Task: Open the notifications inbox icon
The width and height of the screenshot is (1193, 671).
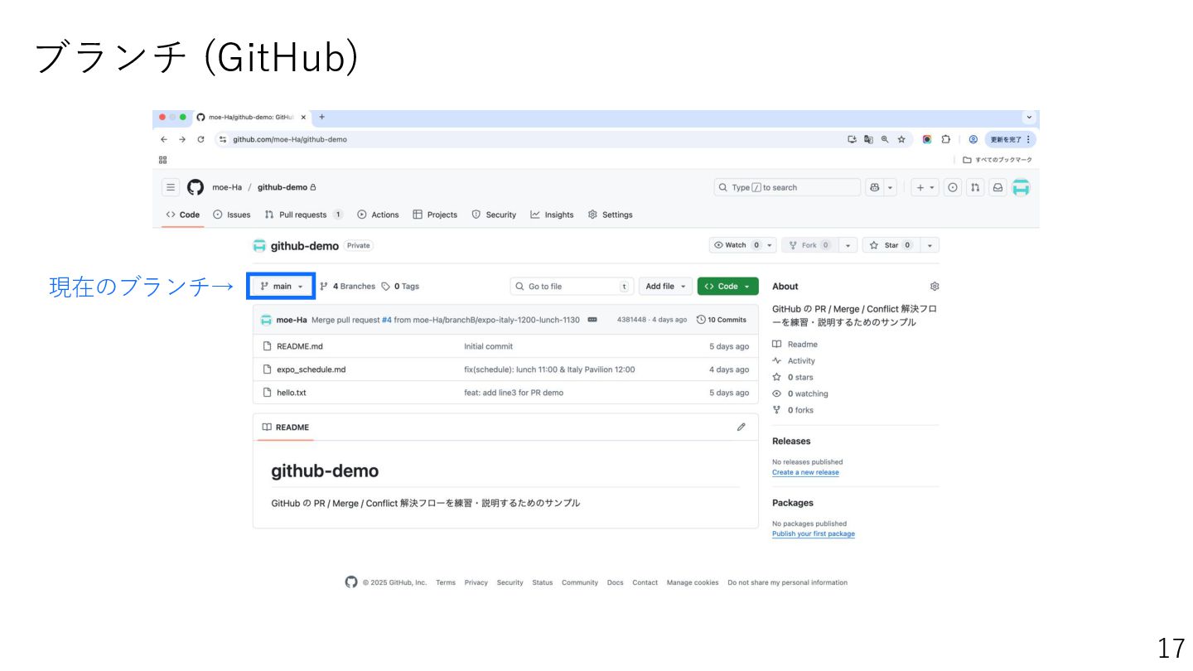Action: pyautogui.click(x=997, y=187)
